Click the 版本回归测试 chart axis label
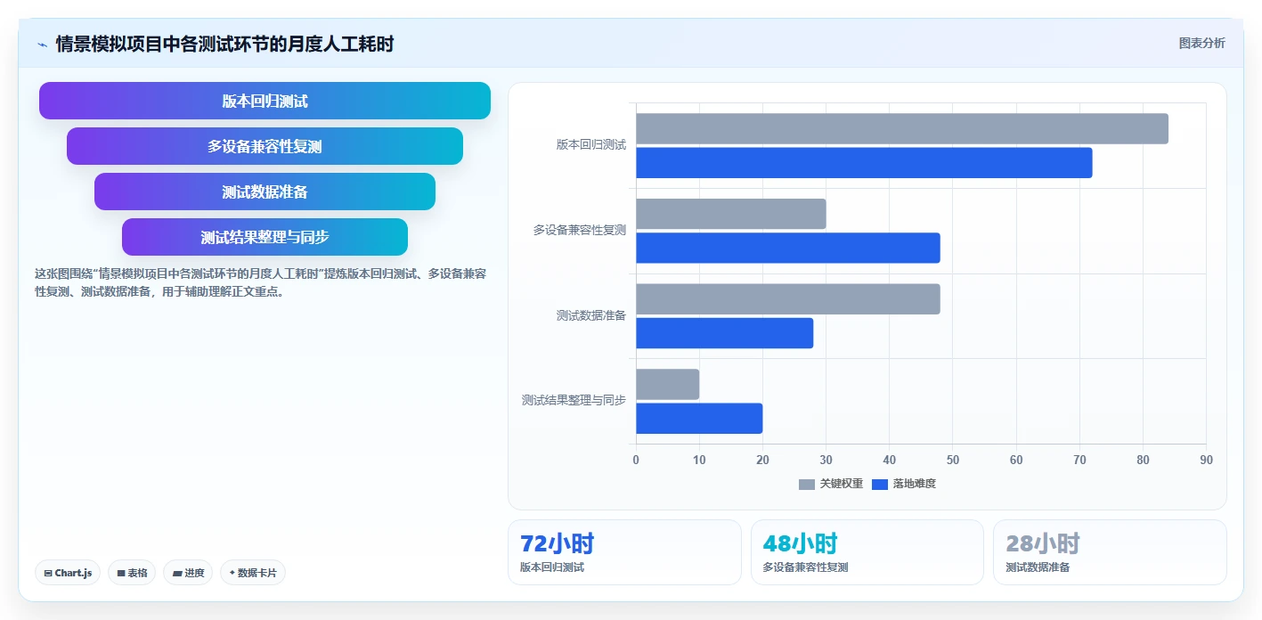The width and height of the screenshot is (1262, 620). coord(591,144)
